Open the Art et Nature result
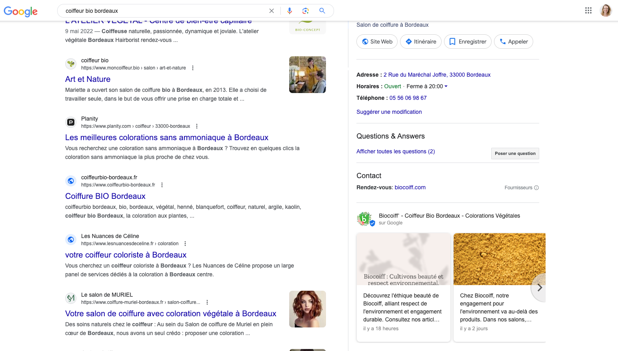The height and width of the screenshot is (351, 618). pyautogui.click(x=88, y=79)
